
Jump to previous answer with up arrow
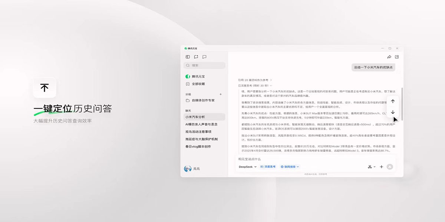393,101
